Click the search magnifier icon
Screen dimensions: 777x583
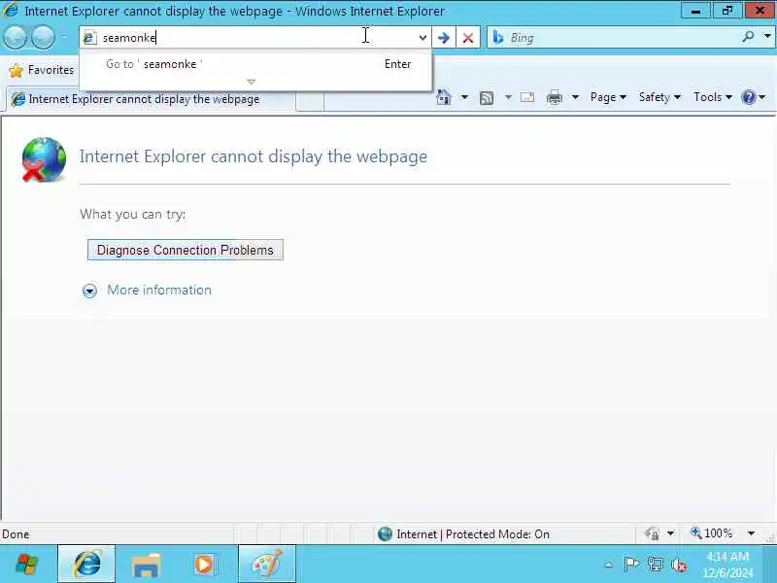tap(748, 36)
